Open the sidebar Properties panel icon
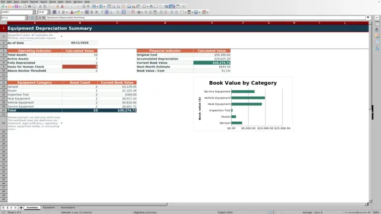The height and width of the screenshot is (214, 381). [377, 24]
